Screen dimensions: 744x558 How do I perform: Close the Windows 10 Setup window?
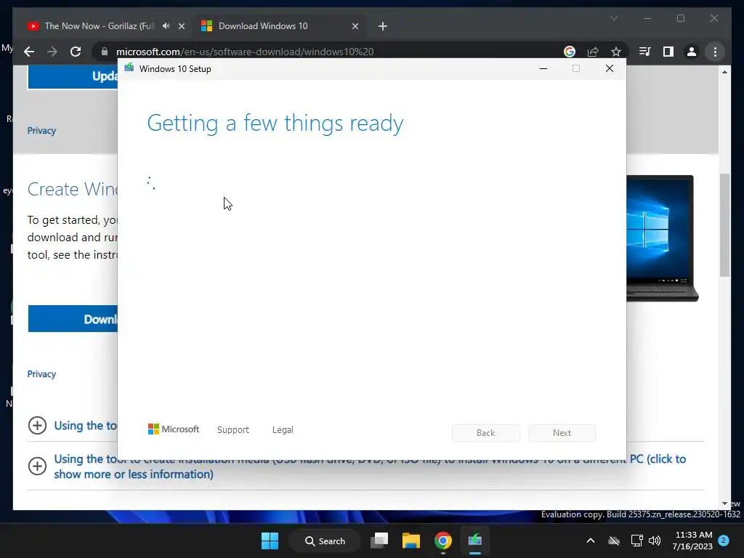pos(610,69)
